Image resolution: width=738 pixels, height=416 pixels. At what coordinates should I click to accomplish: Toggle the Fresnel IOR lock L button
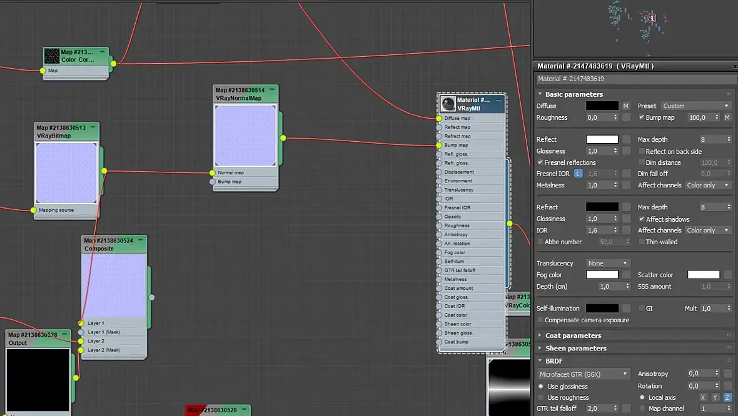(x=578, y=174)
